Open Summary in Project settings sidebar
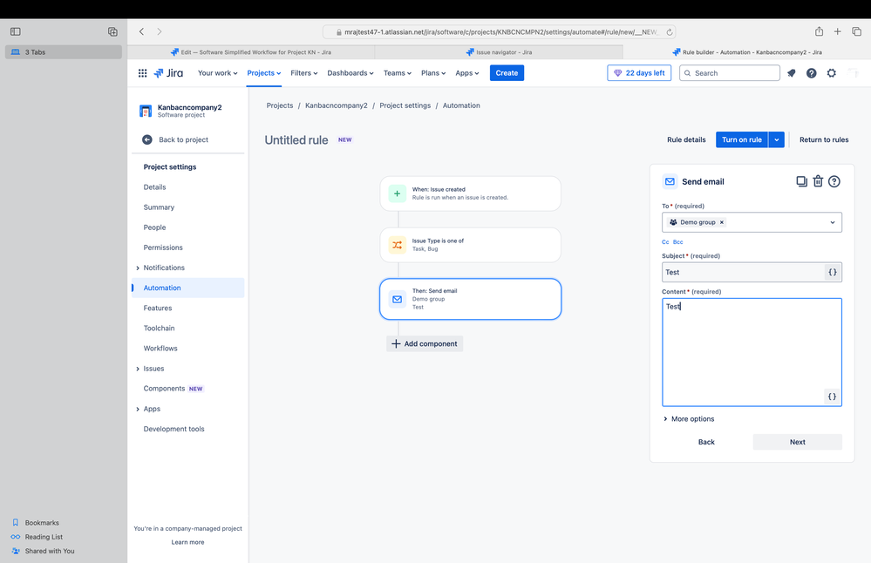 click(x=159, y=207)
